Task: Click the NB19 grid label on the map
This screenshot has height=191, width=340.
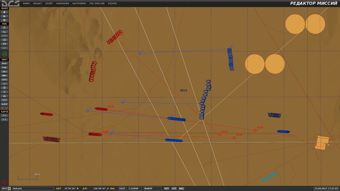Action: pyautogui.click(x=184, y=90)
